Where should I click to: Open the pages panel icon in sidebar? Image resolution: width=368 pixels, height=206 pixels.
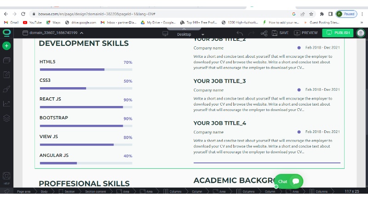click(x=6, y=60)
